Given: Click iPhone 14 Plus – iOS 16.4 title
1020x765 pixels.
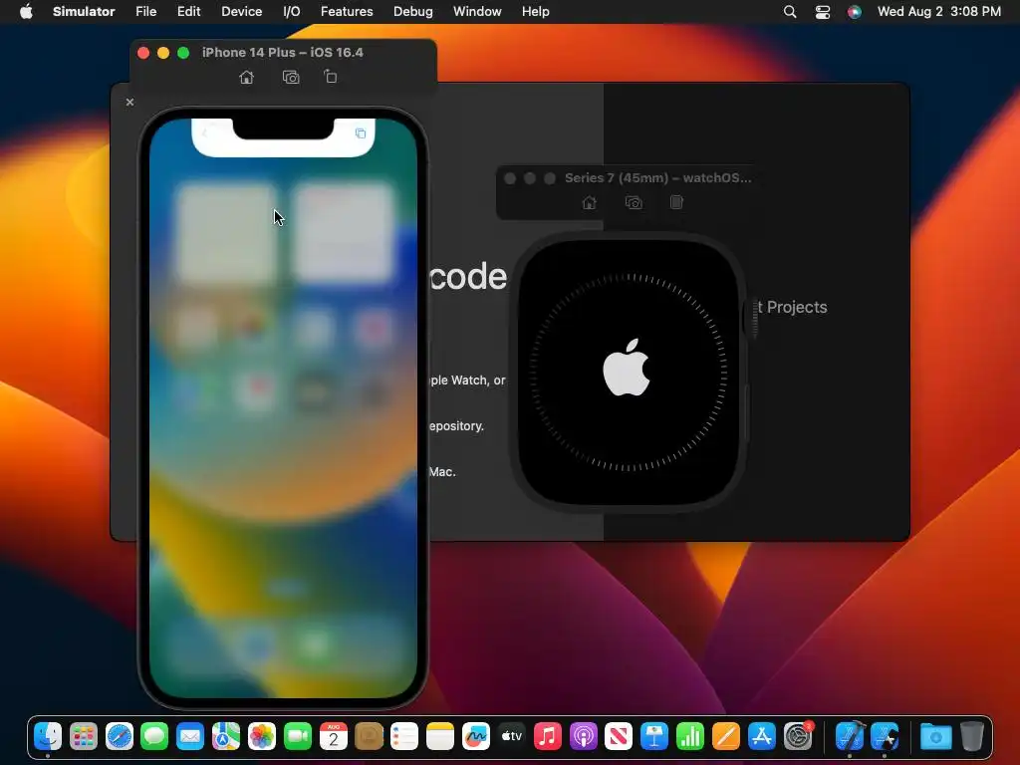Looking at the screenshot, I should 282,53.
